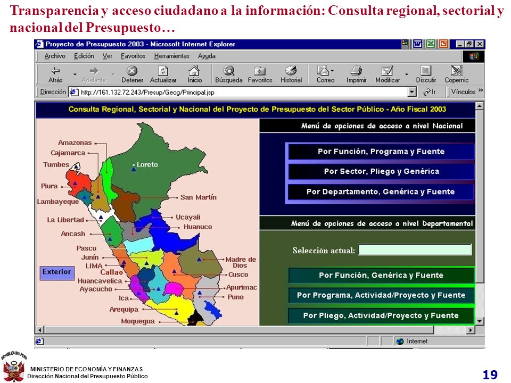
Task: Click the Piura label on the map
Action: pos(49,186)
